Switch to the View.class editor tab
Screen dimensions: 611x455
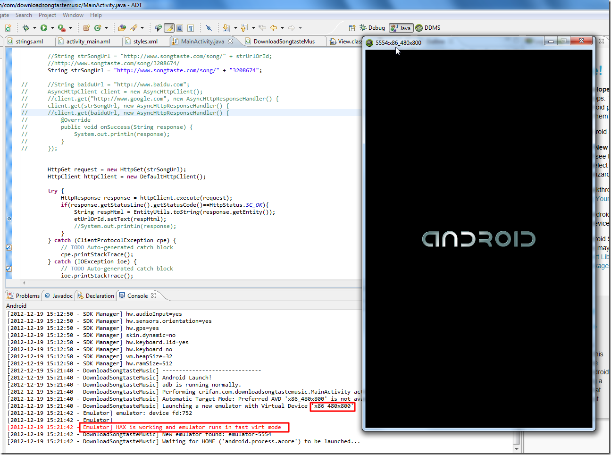(x=346, y=41)
